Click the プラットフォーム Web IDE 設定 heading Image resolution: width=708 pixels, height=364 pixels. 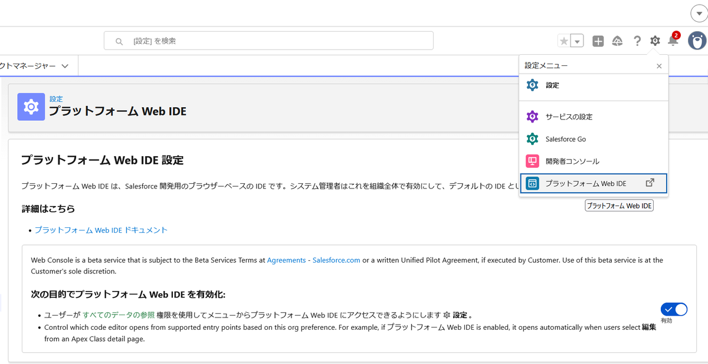[x=102, y=160]
